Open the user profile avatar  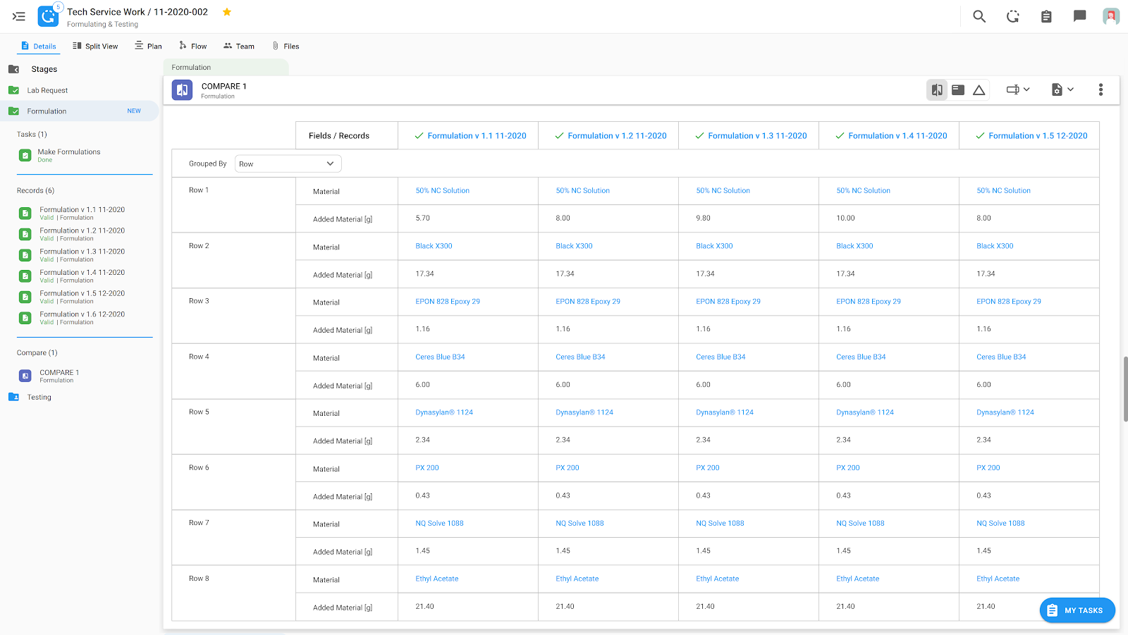[1111, 16]
